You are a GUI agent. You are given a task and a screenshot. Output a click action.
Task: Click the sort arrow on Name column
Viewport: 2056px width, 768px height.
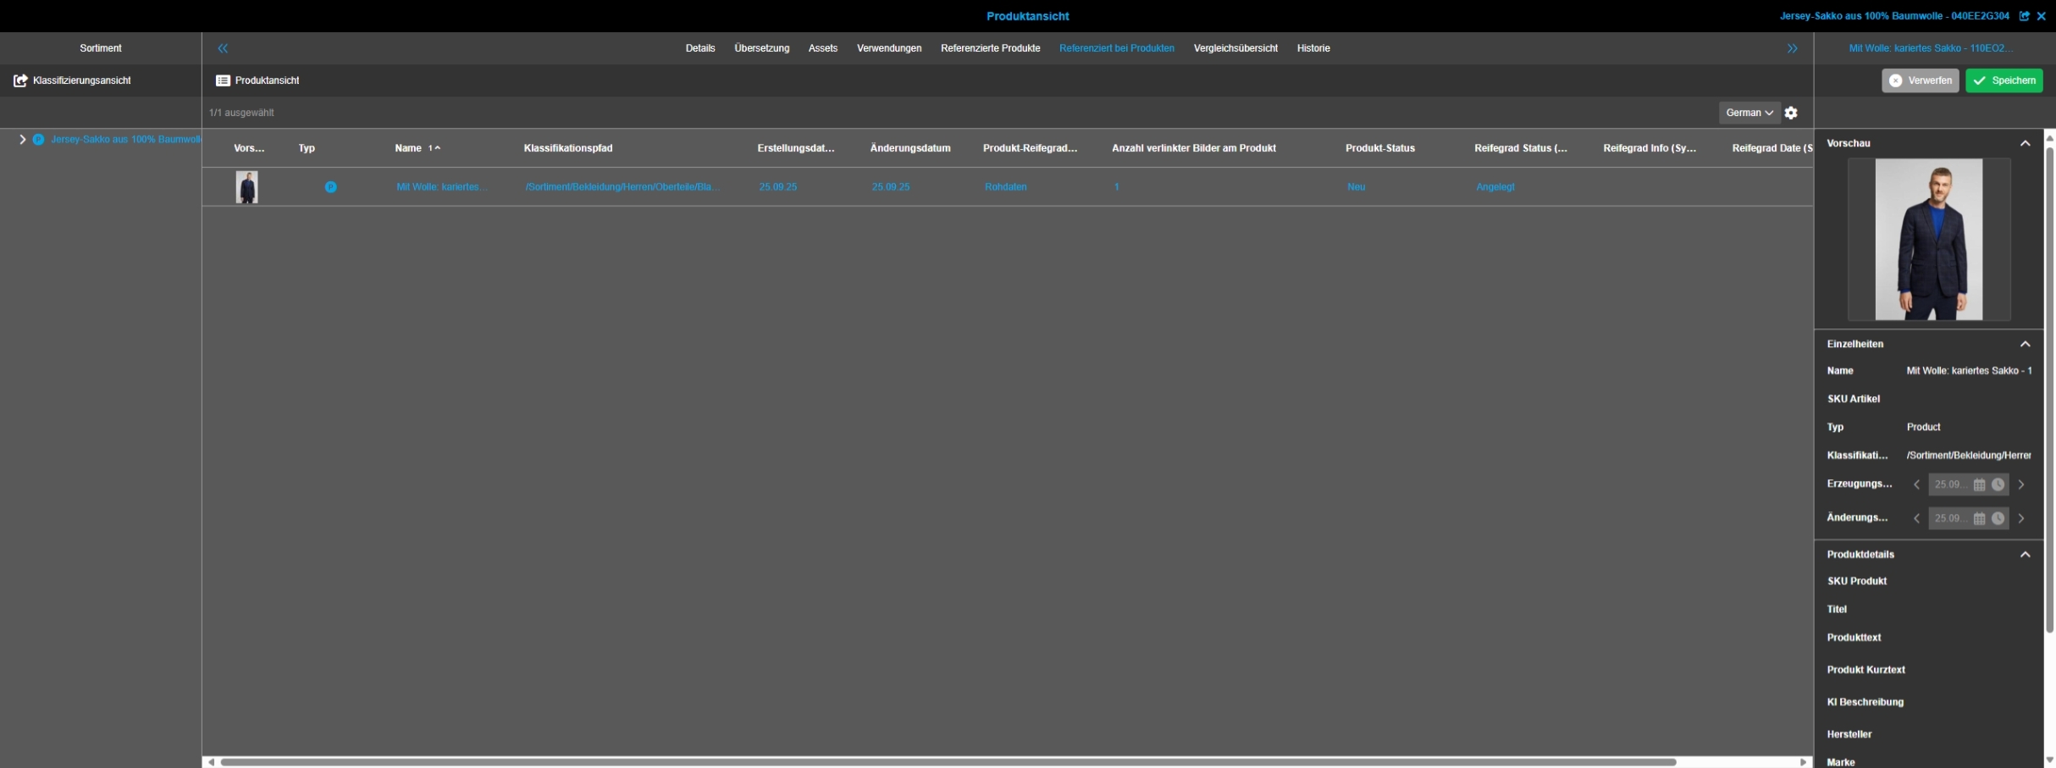pyautogui.click(x=437, y=148)
